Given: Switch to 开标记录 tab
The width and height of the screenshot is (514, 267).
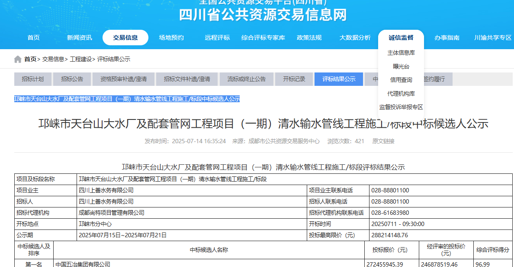Looking at the screenshot, I should (x=294, y=79).
